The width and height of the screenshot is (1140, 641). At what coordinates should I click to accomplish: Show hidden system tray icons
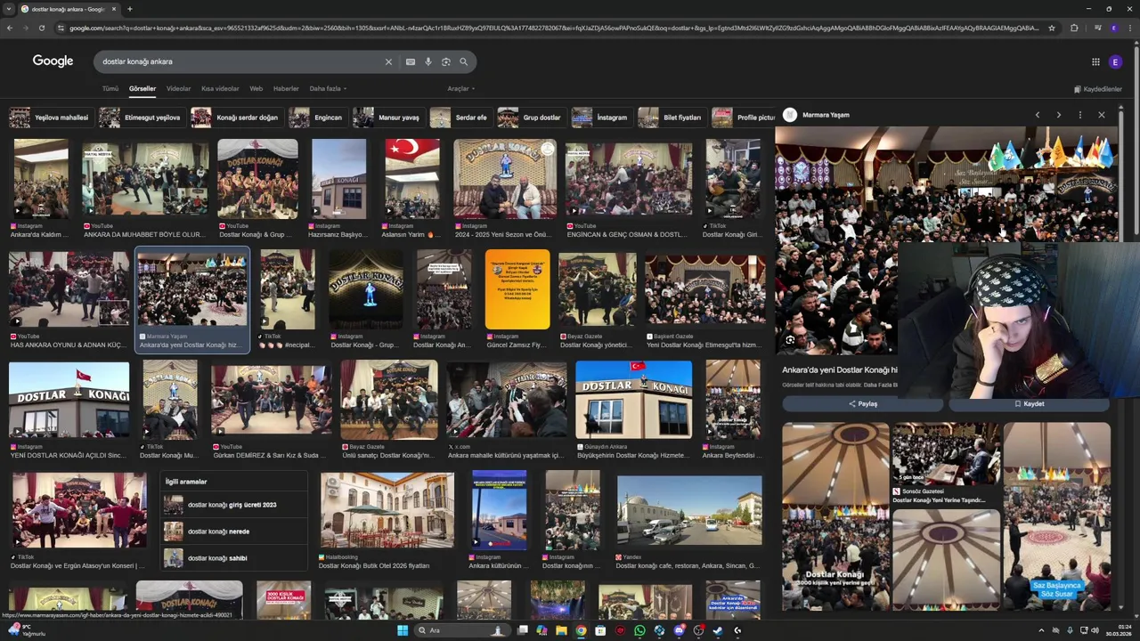(1041, 630)
